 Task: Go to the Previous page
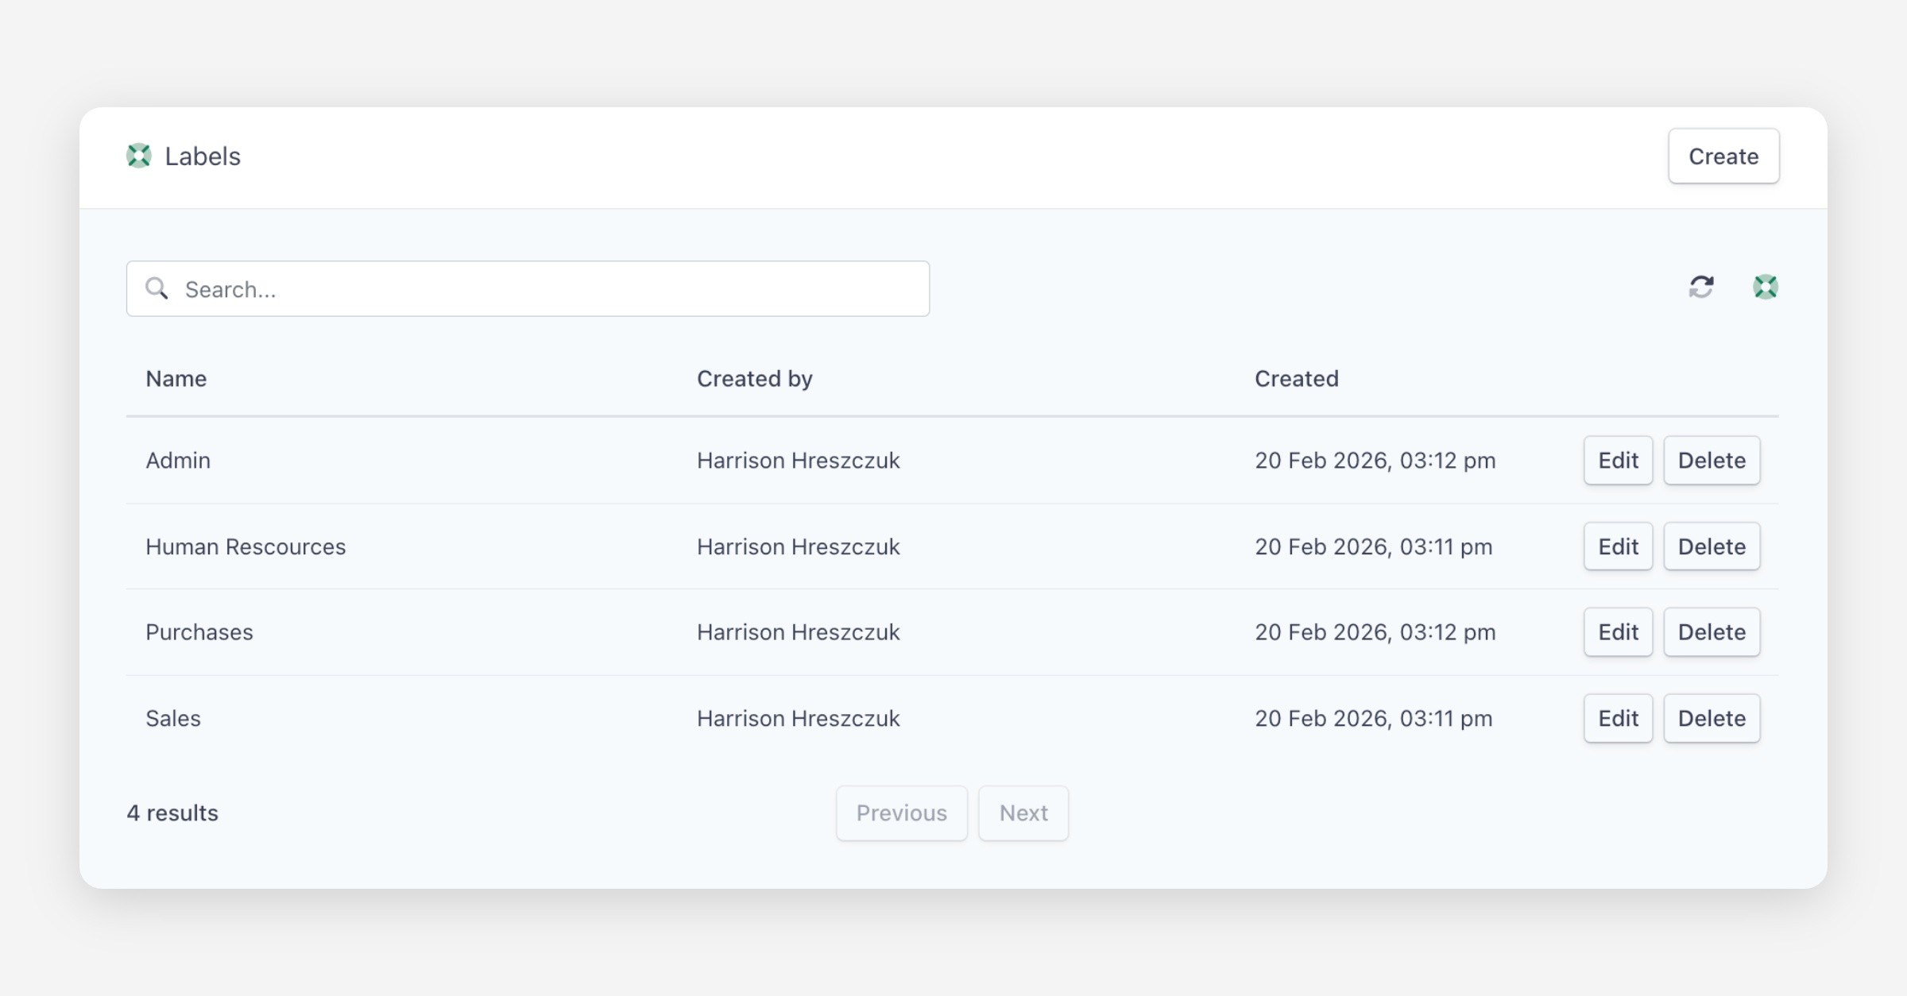tap(901, 813)
